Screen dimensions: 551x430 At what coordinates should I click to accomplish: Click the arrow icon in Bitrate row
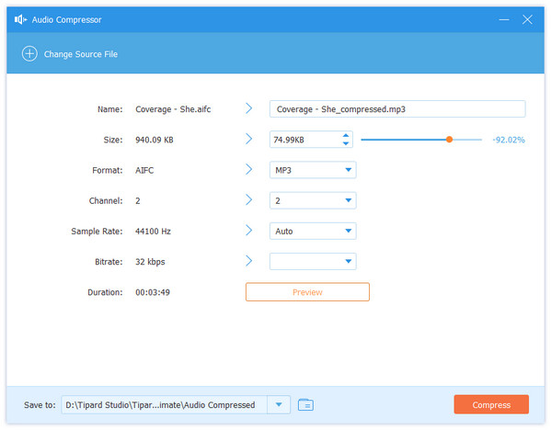[248, 261]
